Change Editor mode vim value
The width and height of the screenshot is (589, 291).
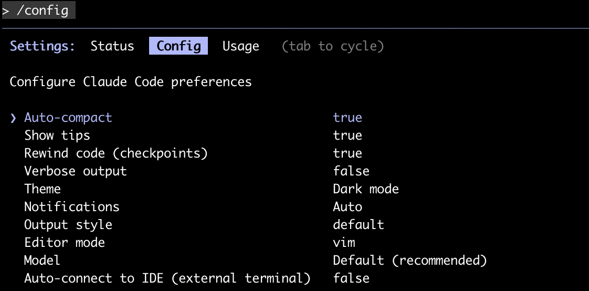[344, 243]
